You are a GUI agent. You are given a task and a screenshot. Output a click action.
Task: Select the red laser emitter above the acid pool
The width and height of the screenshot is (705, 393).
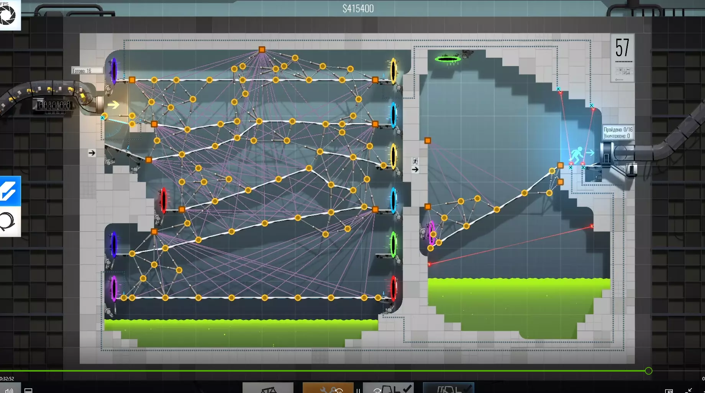click(430, 264)
